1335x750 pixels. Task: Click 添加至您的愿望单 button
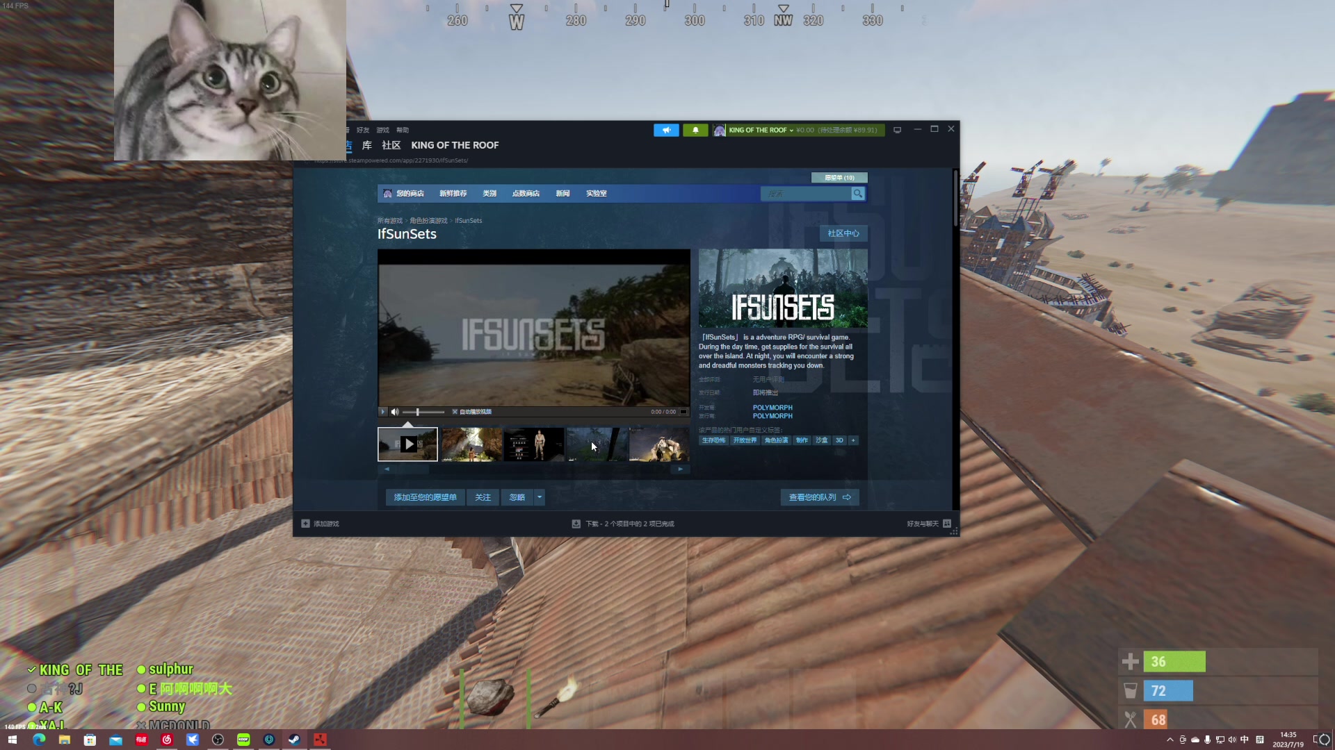[x=425, y=497]
